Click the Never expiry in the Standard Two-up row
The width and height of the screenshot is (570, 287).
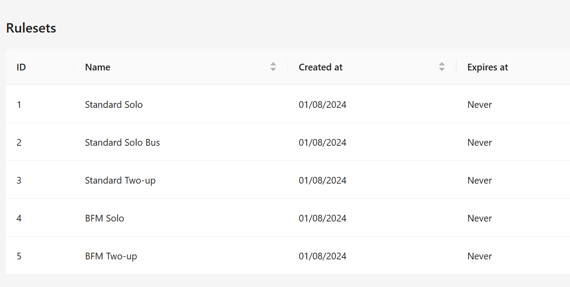pyautogui.click(x=479, y=180)
